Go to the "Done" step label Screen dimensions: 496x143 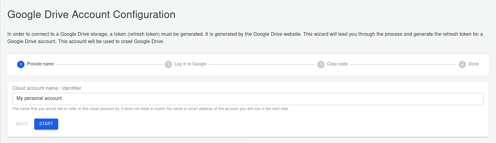click(x=473, y=64)
